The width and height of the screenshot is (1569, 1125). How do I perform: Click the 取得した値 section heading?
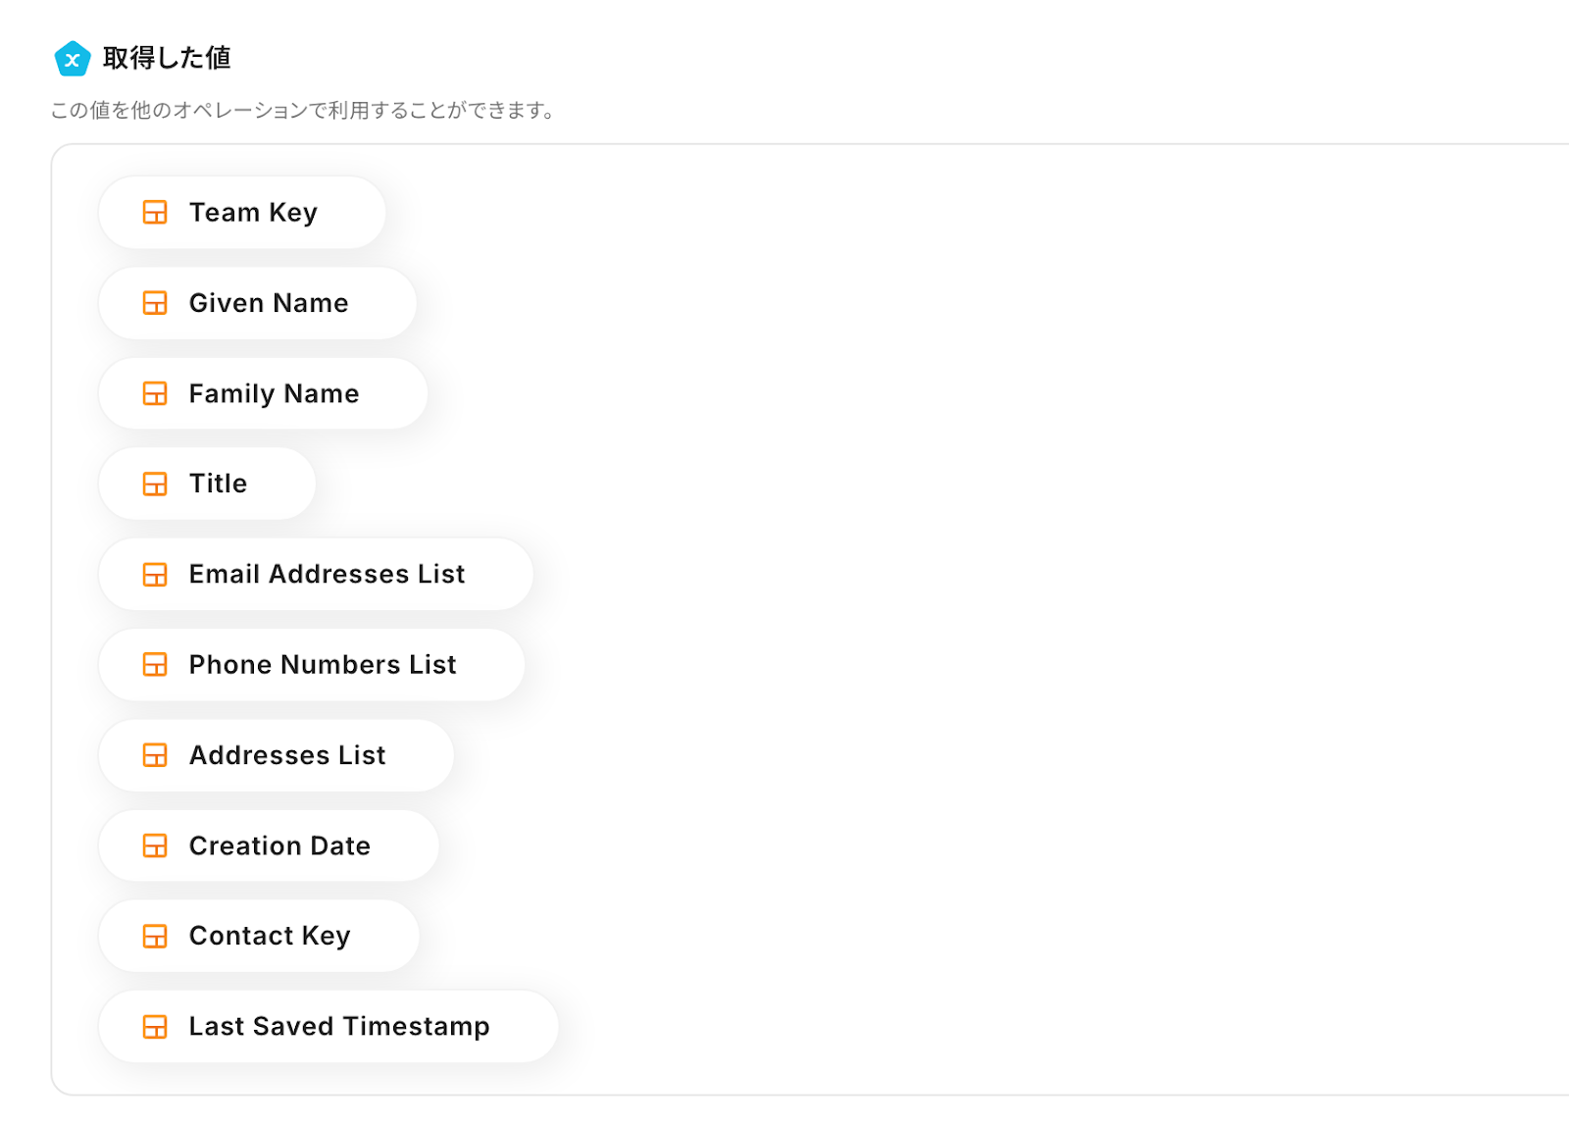(x=167, y=59)
